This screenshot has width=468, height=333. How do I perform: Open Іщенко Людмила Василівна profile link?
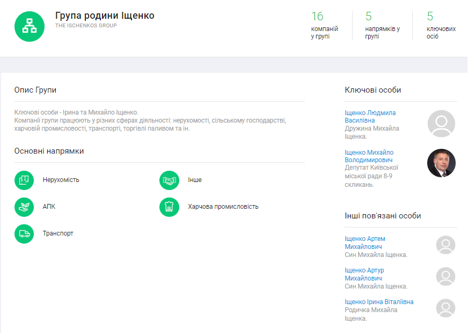click(370, 117)
